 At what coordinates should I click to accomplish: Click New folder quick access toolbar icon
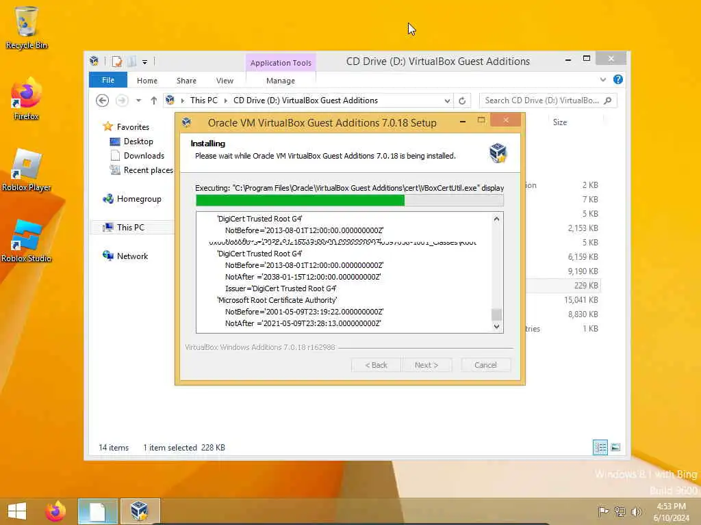131,61
